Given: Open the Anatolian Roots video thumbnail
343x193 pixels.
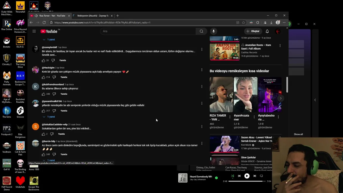Looking at the screenshot, I should [225, 52].
